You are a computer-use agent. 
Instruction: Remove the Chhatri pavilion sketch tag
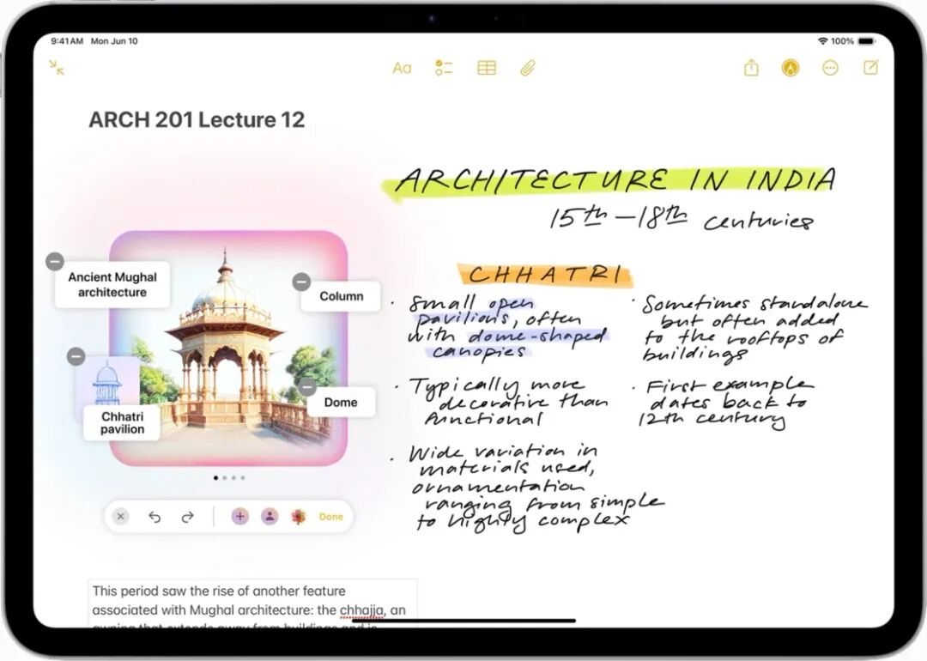pyautogui.click(x=76, y=356)
